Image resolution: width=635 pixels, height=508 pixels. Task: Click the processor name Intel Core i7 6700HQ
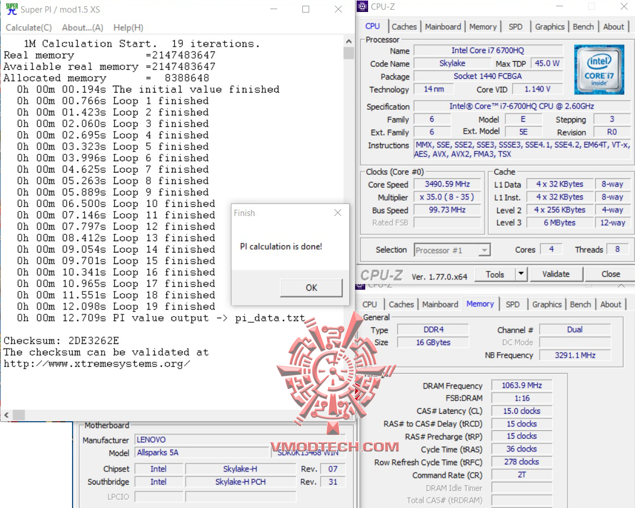coord(488,51)
